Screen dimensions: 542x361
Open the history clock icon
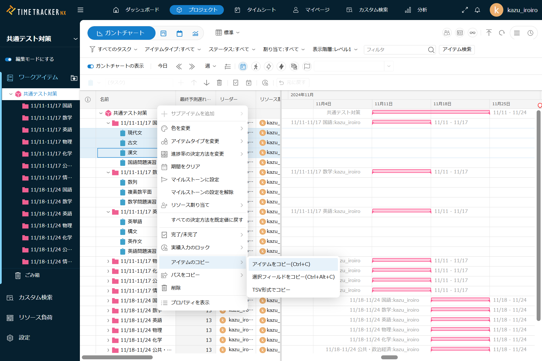(530, 33)
